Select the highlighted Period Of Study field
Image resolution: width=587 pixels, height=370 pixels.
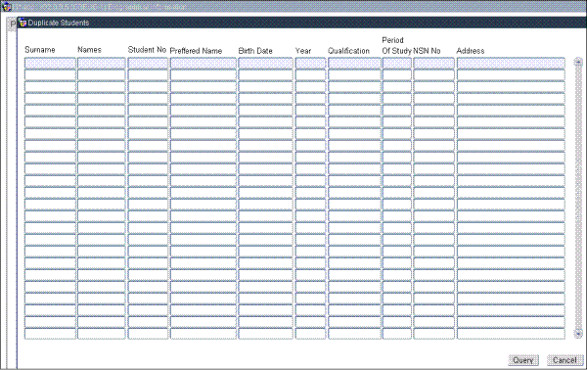click(x=397, y=63)
